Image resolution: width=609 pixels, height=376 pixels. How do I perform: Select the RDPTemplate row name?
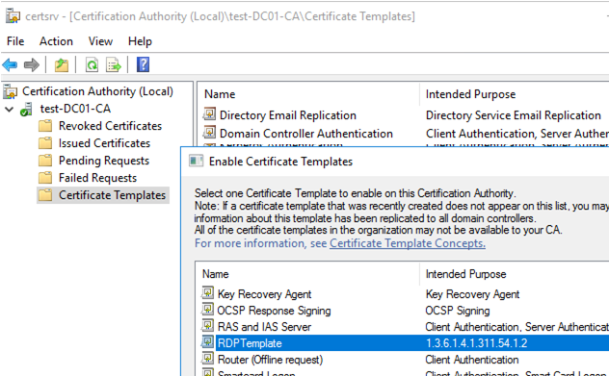point(250,343)
